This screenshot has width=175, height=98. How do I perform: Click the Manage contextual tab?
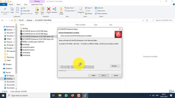pos(37,1)
